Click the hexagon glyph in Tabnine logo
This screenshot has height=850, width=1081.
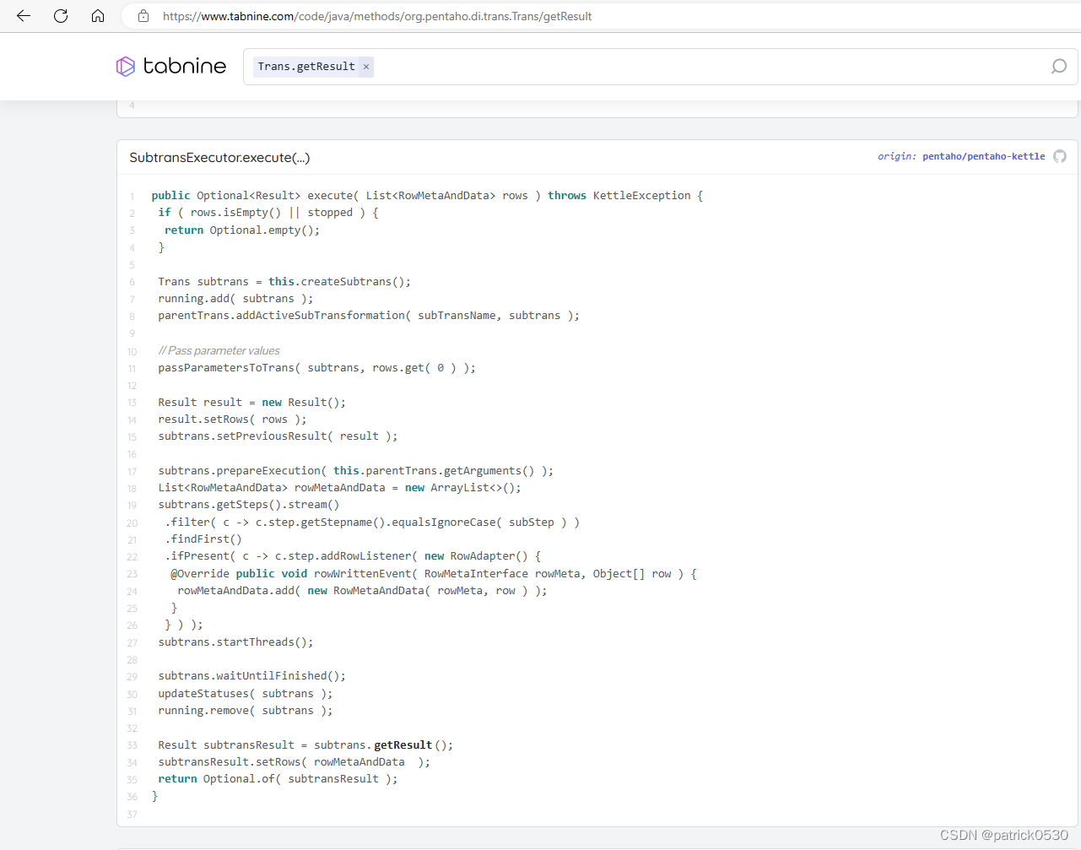pos(125,66)
